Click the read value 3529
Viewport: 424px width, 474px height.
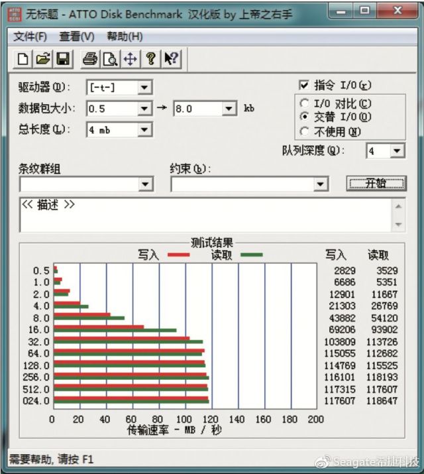[x=387, y=270]
